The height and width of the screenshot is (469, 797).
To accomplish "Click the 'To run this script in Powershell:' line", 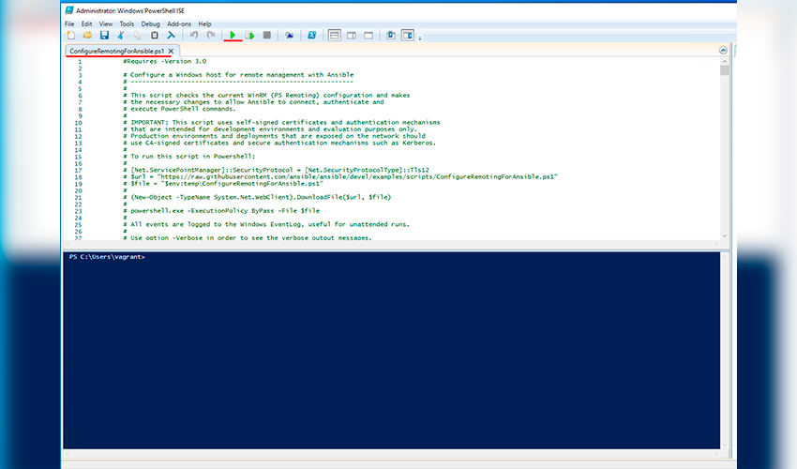I will click(x=189, y=156).
